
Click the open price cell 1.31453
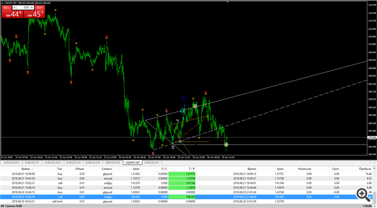135,174
